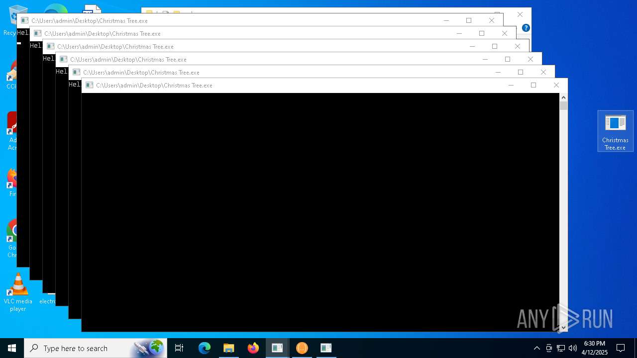Viewport: 637px width, 358px height.
Task: Open the volume control tray icon
Action: (x=573, y=348)
